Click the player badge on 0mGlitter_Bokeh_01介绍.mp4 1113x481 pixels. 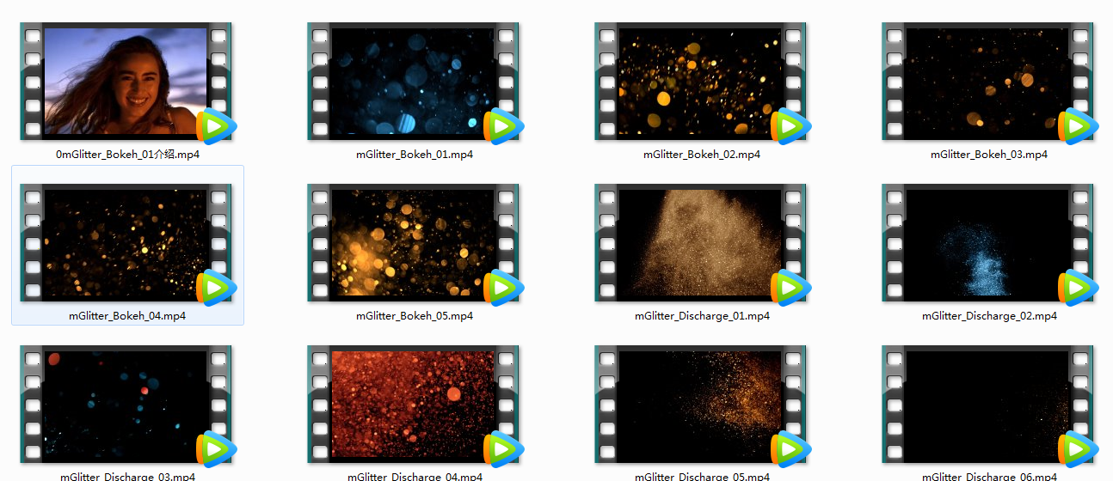(216, 126)
